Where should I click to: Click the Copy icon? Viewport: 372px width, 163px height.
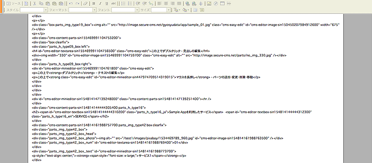[x=41, y=4]
